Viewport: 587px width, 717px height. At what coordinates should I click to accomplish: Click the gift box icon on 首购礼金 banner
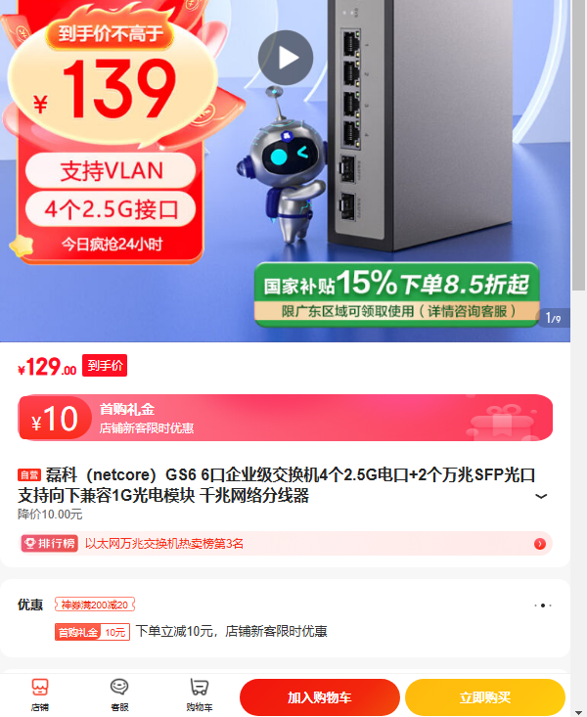point(501,421)
